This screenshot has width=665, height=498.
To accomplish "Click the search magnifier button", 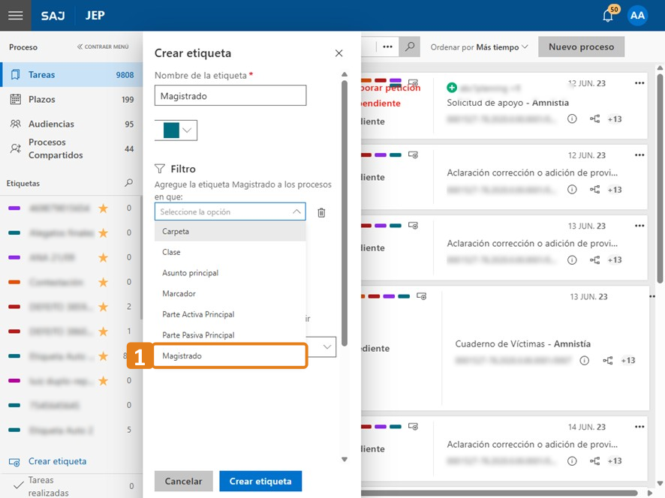I will coord(410,46).
